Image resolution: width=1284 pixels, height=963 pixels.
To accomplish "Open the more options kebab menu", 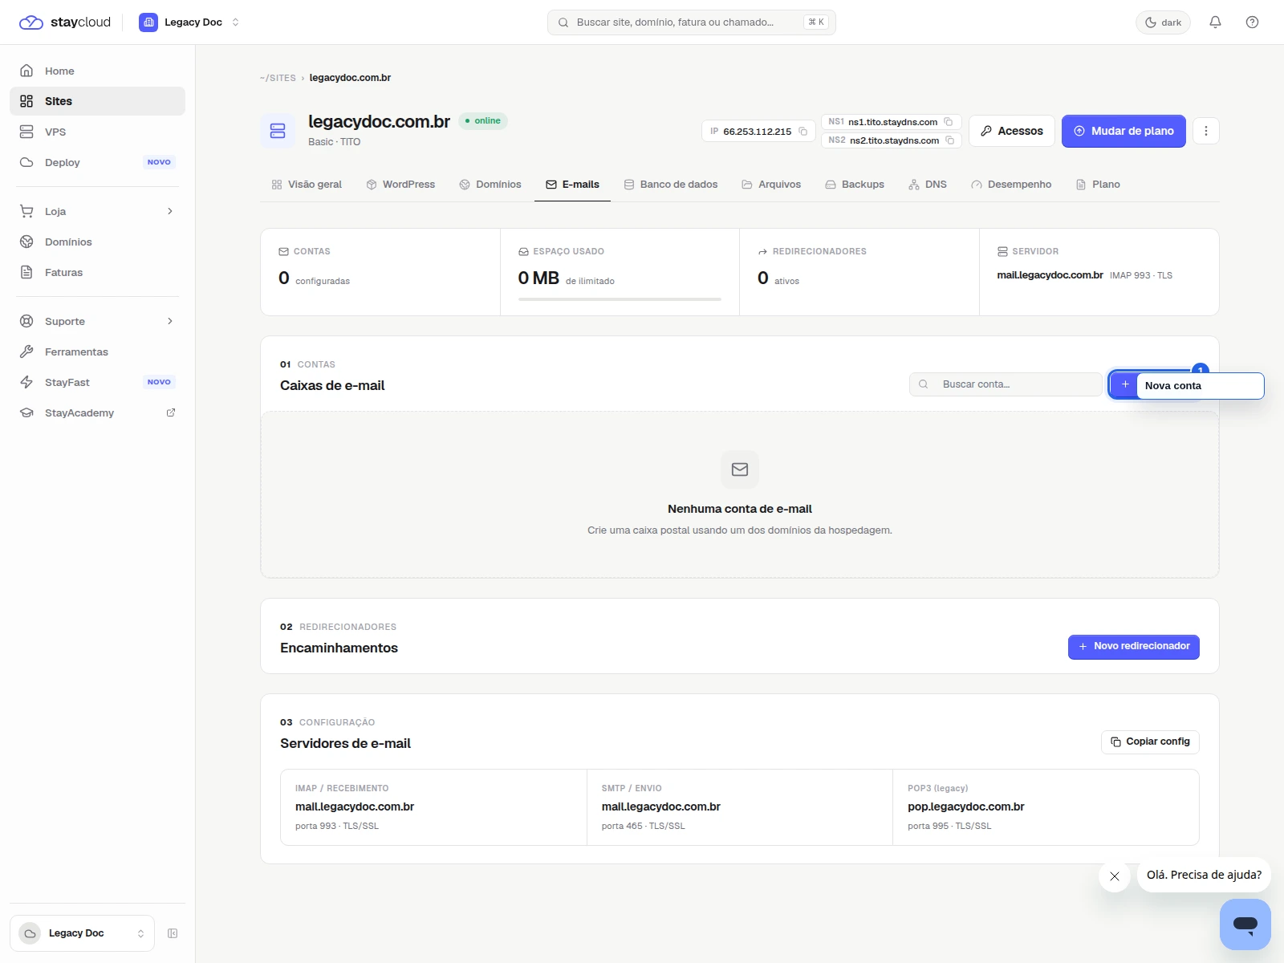I will pyautogui.click(x=1205, y=131).
